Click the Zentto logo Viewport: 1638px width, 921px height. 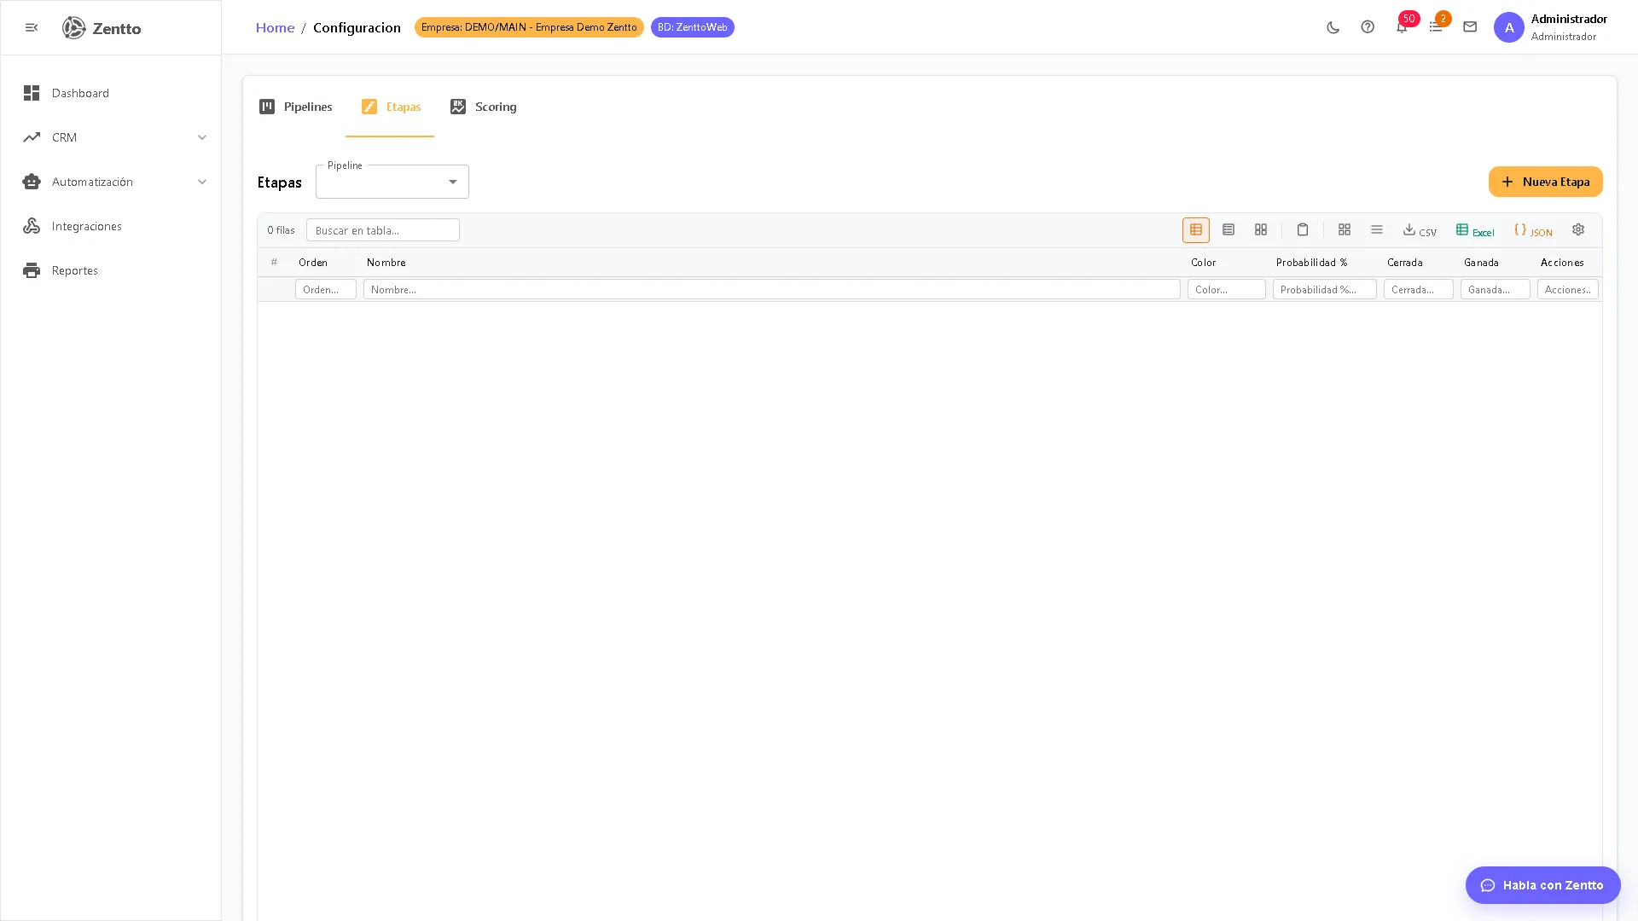point(102,28)
